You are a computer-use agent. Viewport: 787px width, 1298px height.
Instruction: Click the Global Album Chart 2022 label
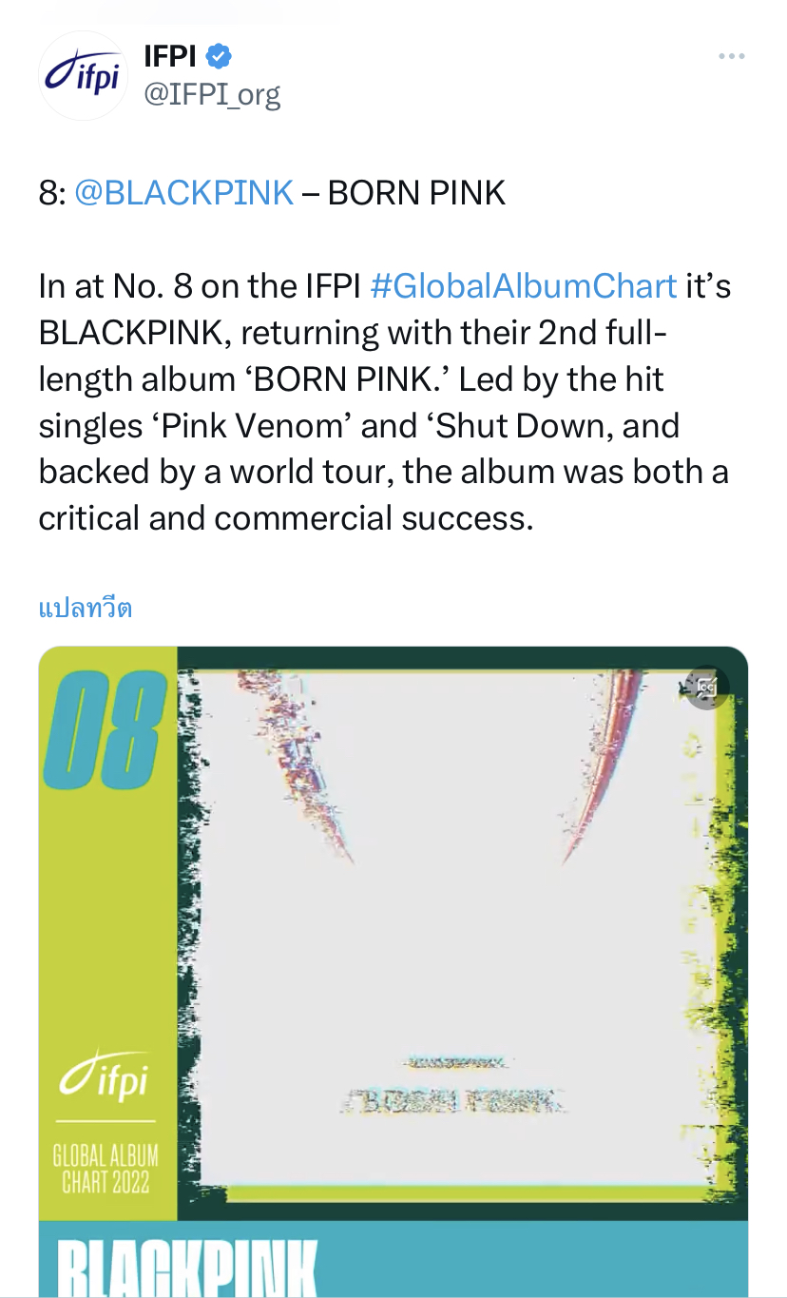106,1170
